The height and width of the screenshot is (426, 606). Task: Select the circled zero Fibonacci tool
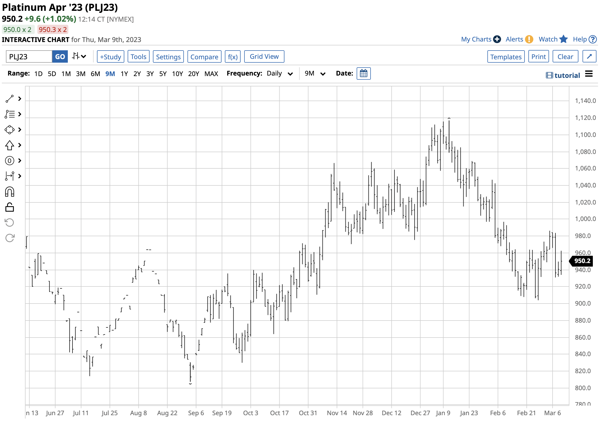click(x=10, y=161)
